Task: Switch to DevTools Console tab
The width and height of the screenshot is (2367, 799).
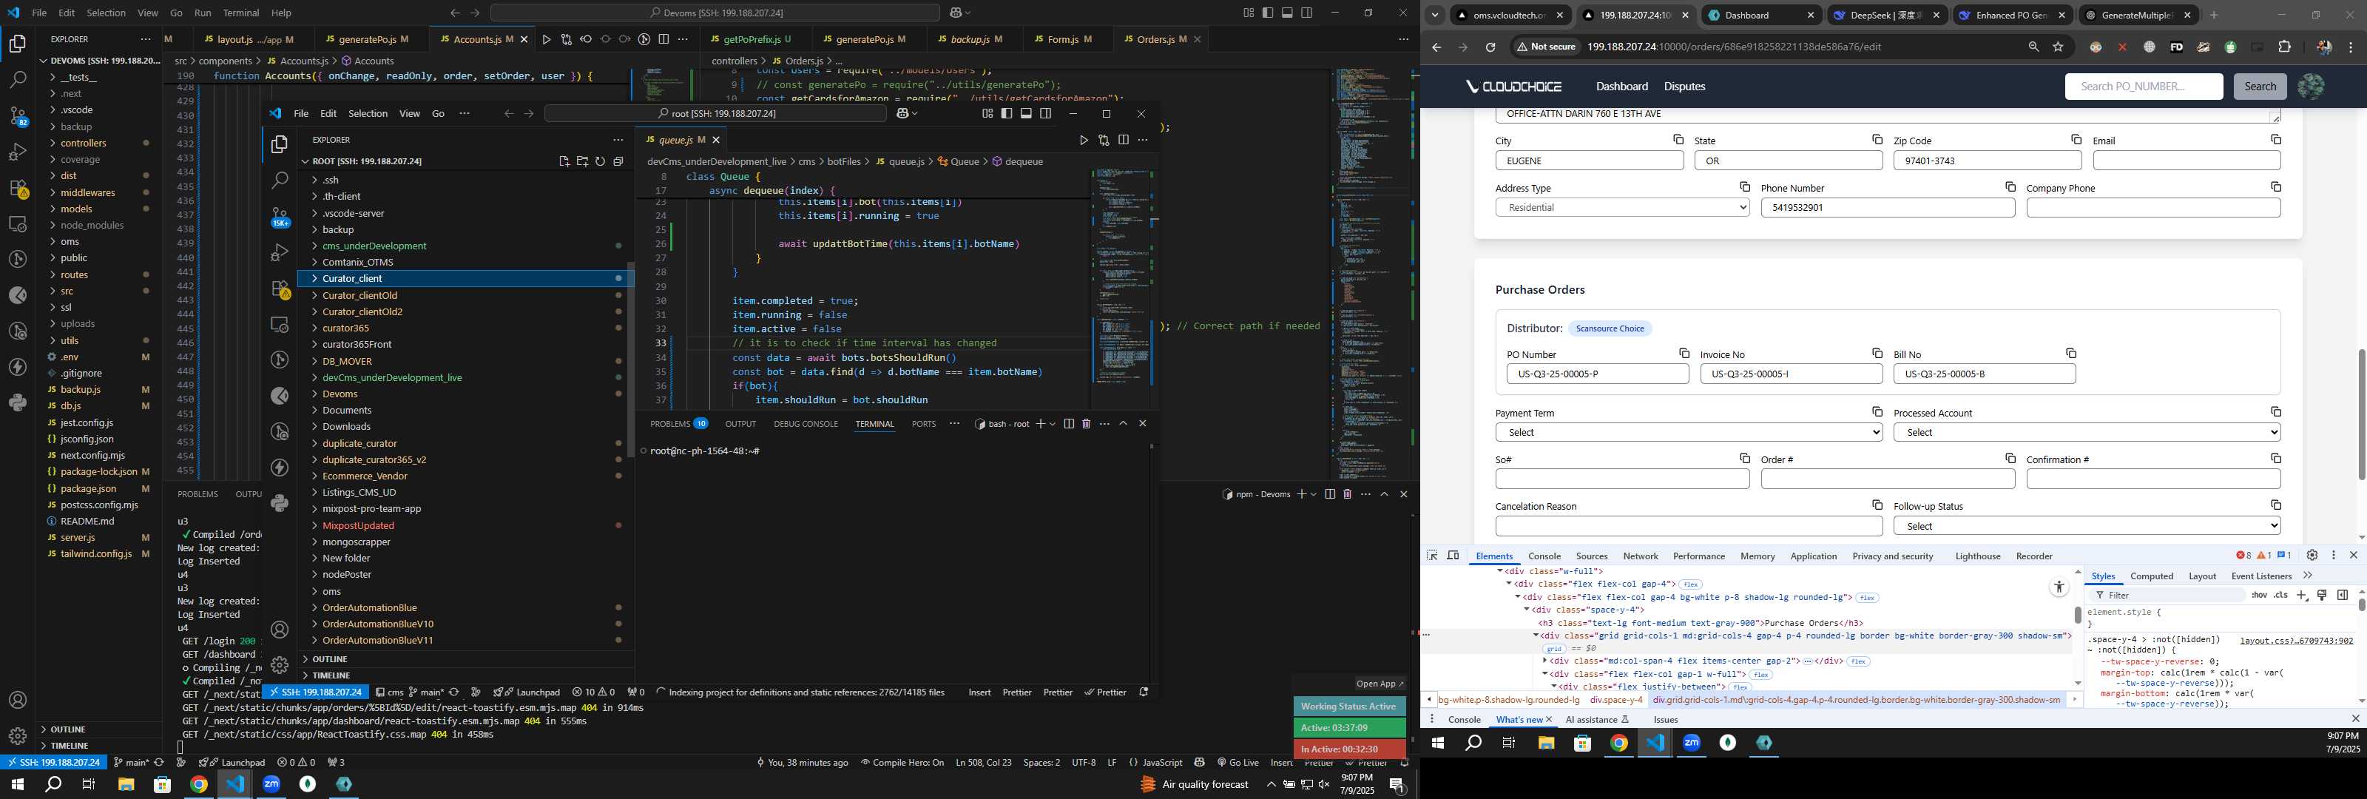Action: tap(1544, 556)
